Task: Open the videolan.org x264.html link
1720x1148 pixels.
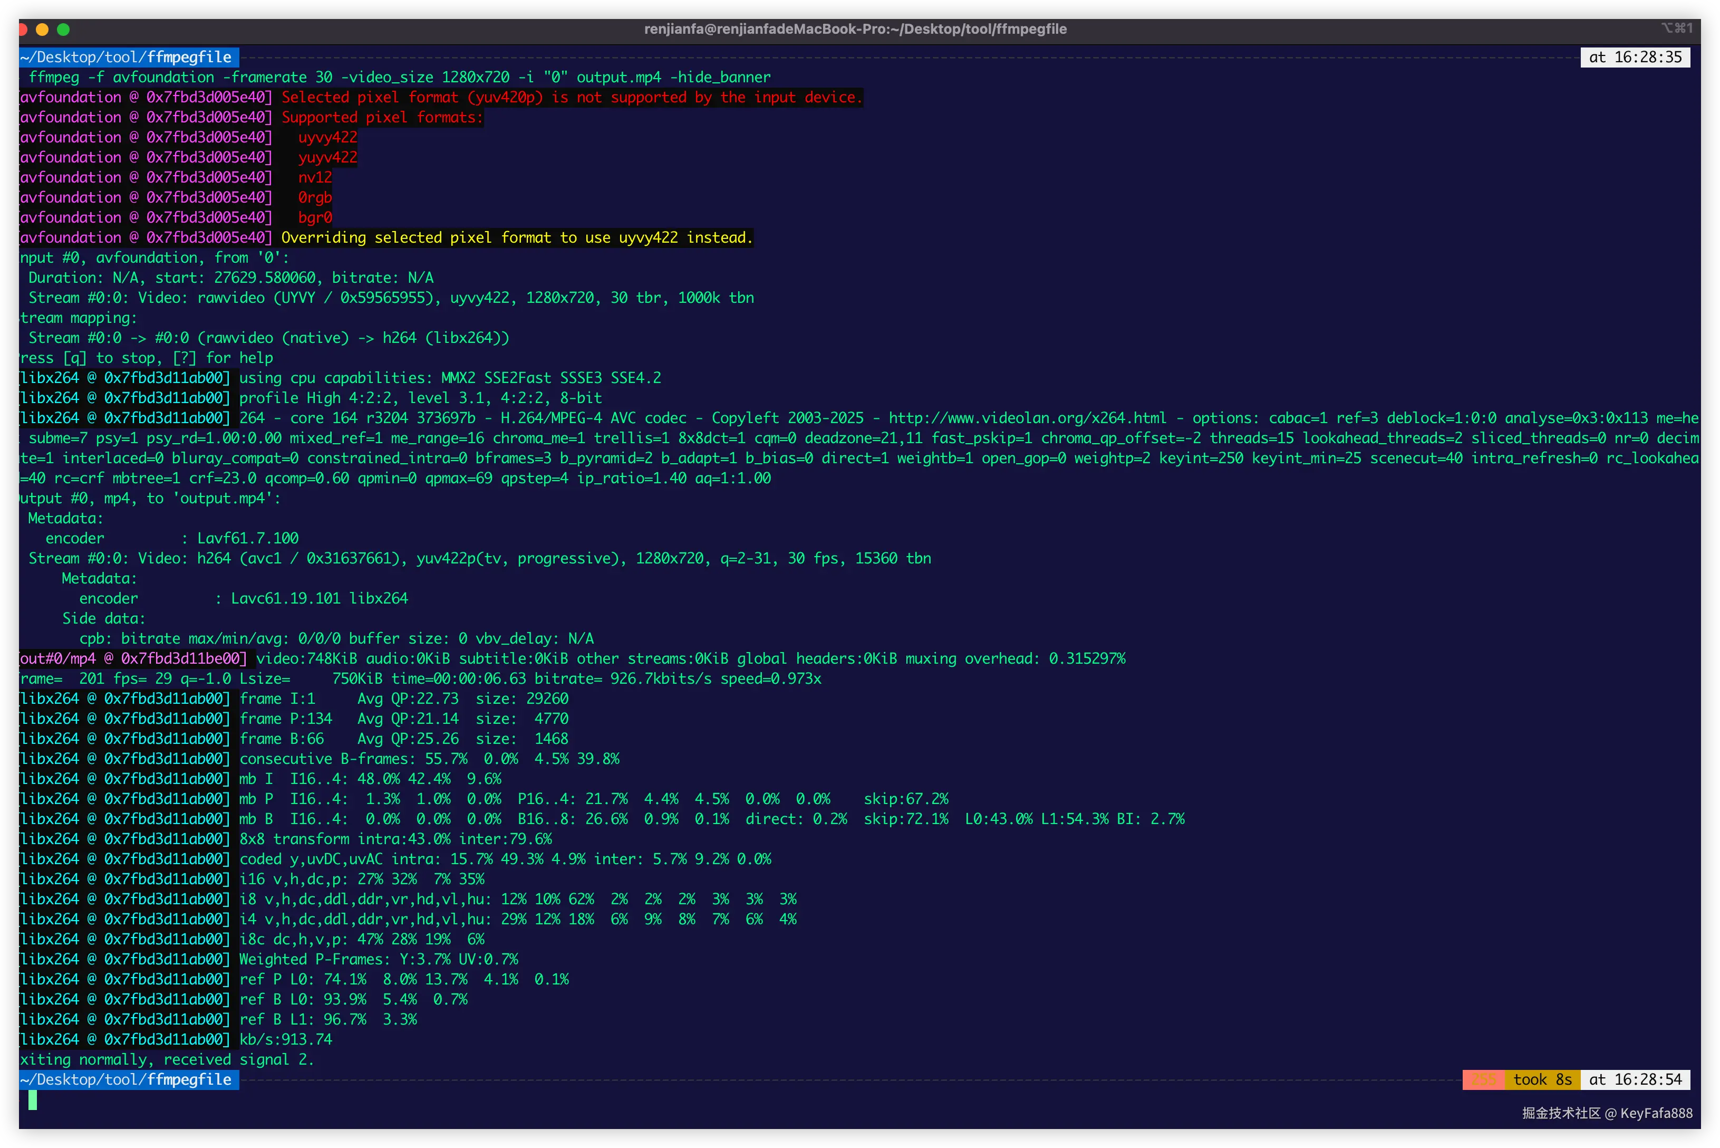Action: point(1027,418)
